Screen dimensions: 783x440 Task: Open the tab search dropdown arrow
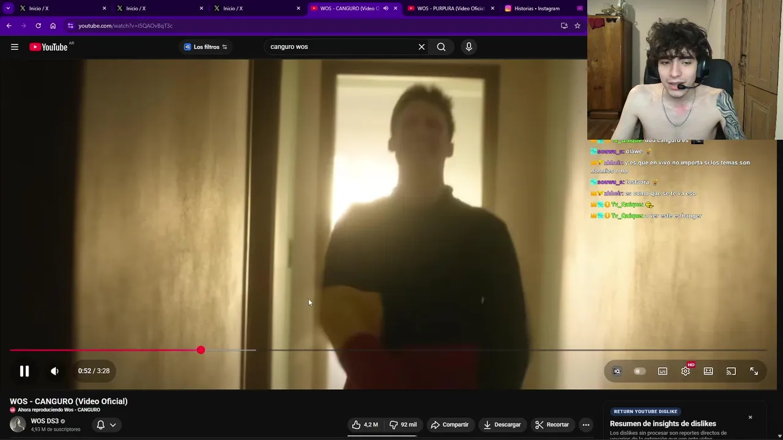8,9
